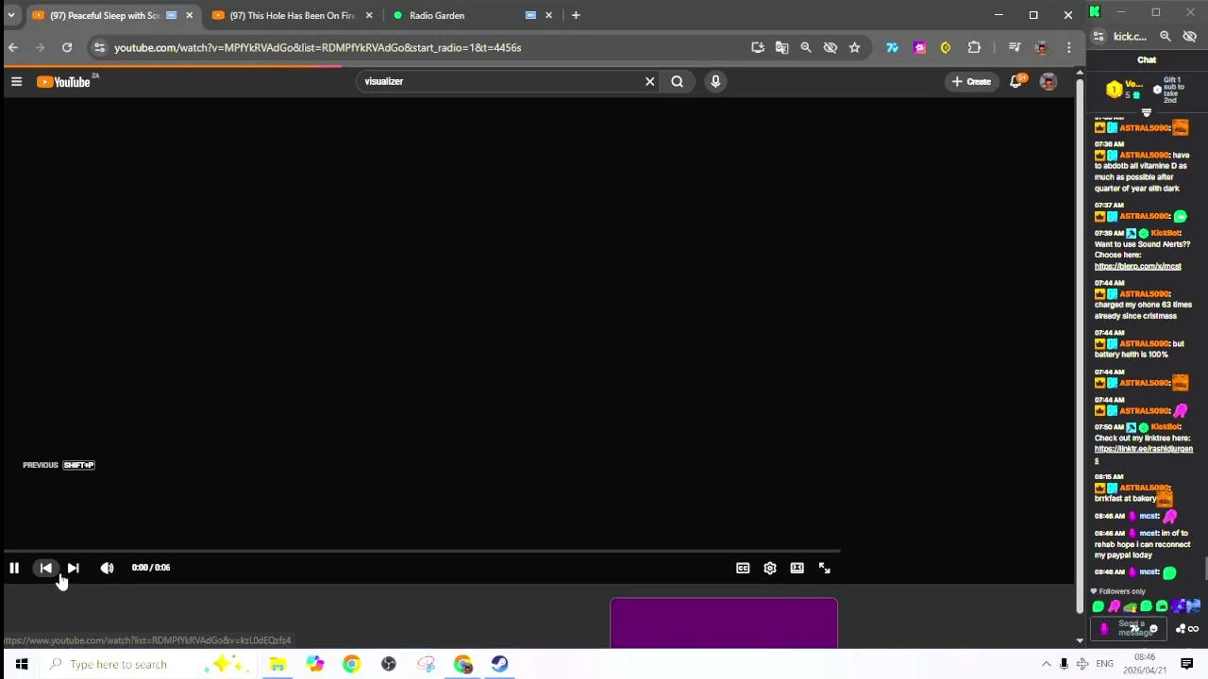Open the emoji picker in Kick chat

pyautogui.click(x=1153, y=628)
